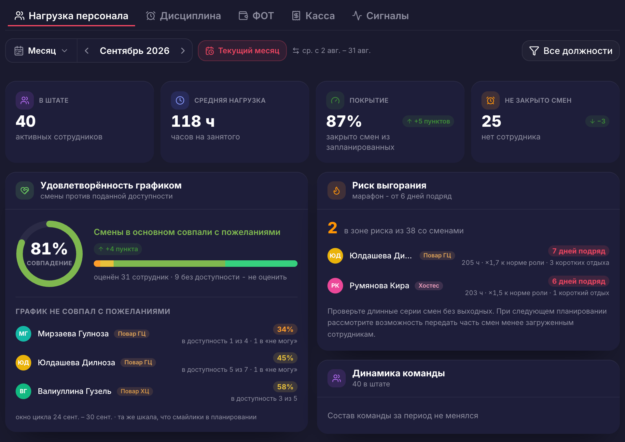Click the ЮД avatar in the mismatch list
Viewport: 625px width, 442px height.
[23, 362]
